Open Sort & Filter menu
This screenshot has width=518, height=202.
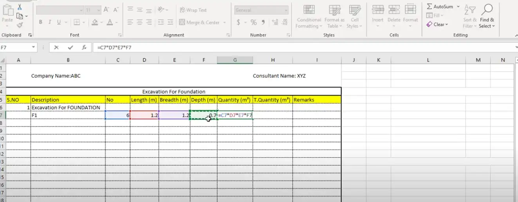point(470,16)
